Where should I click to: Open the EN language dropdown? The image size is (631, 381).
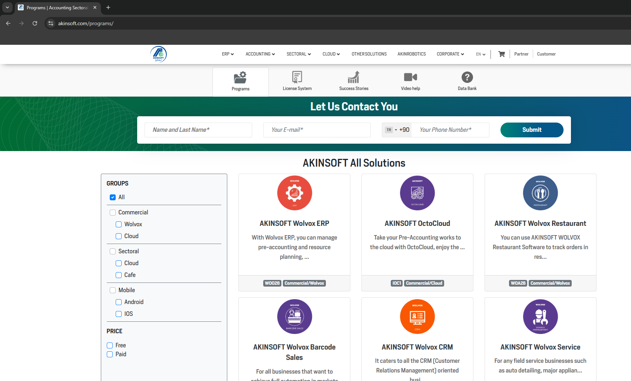480,54
